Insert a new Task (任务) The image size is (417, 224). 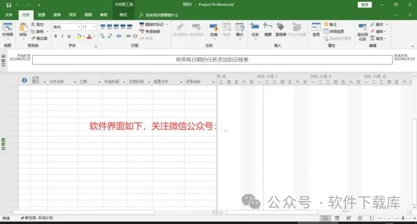255,31
